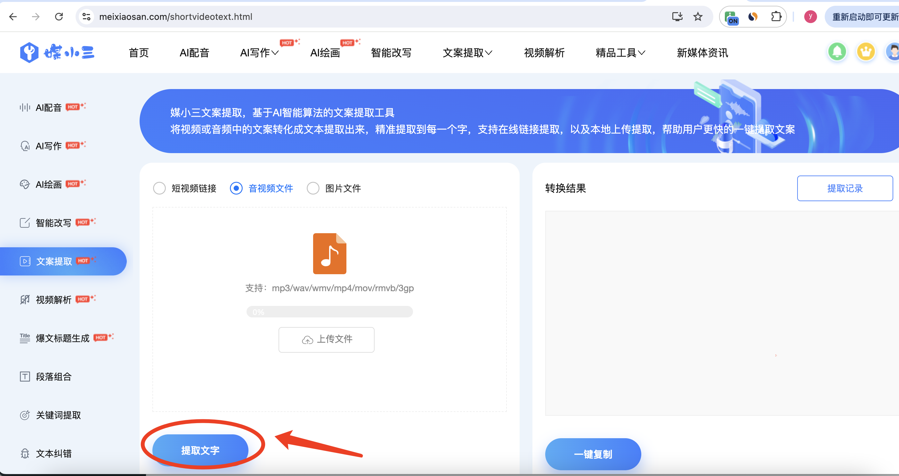Screen dimensions: 899x476
Task: Open 文本纠错 label in sidebar
Action: [54, 453]
